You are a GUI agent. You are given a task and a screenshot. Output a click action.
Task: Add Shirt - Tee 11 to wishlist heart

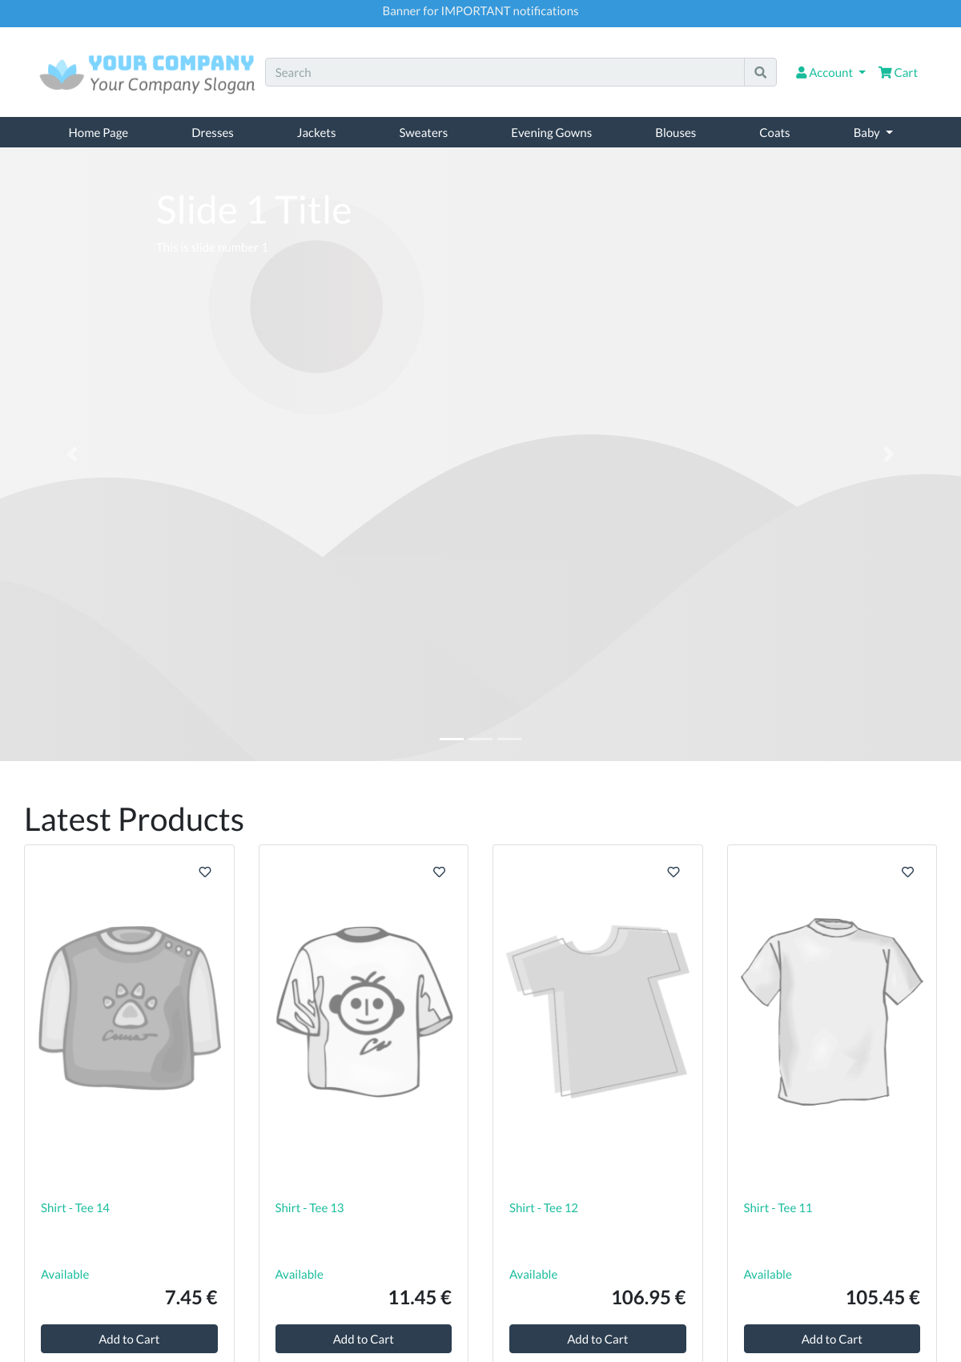click(907, 872)
